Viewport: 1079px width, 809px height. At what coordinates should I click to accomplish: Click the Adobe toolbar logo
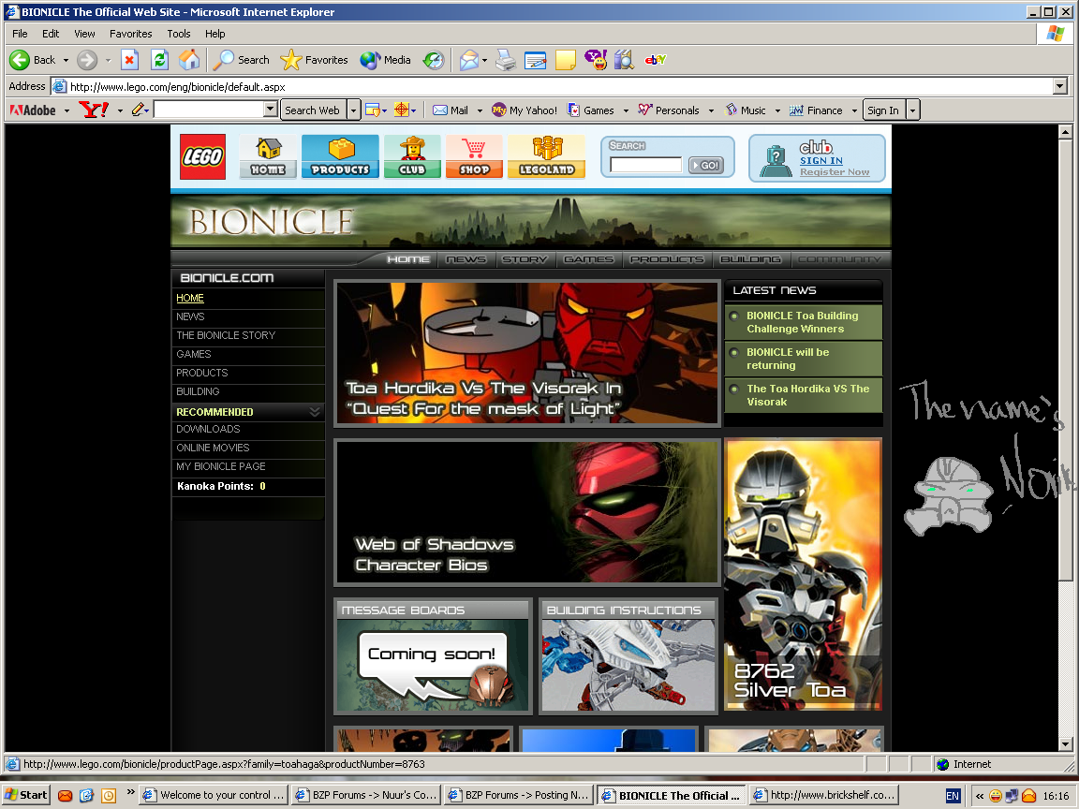click(x=33, y=110)
